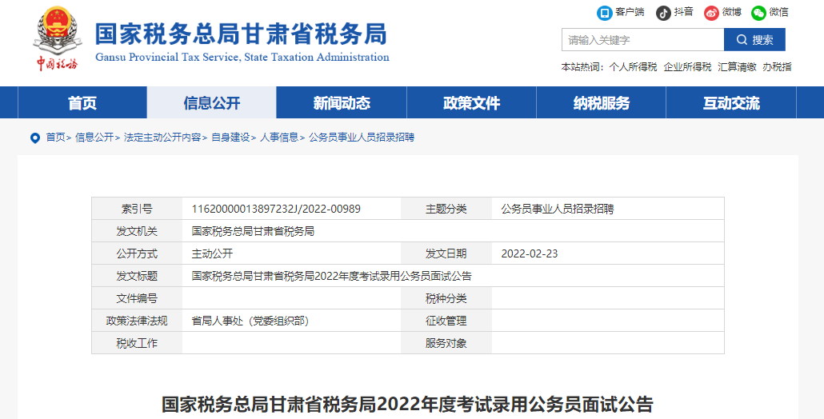
Task: Click breadcrumb link 自身建设
Action: [x=230, y=138]
